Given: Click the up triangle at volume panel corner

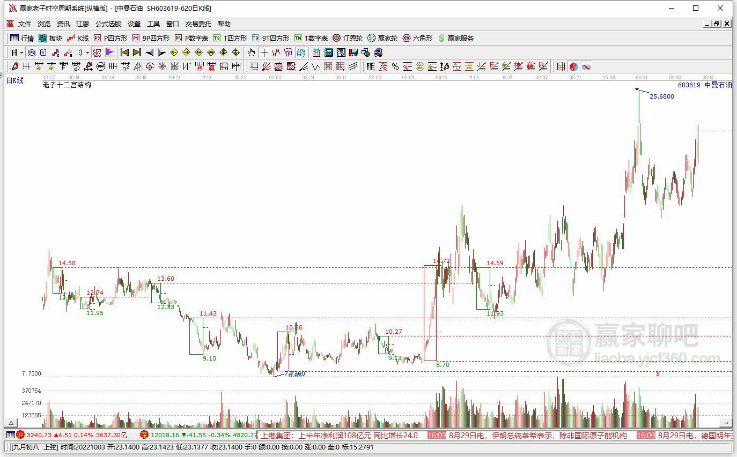Looking at the screenshot, I should click(10, 423).
